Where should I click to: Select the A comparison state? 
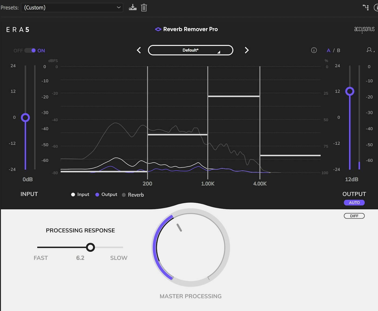click(x=329, y=50)
